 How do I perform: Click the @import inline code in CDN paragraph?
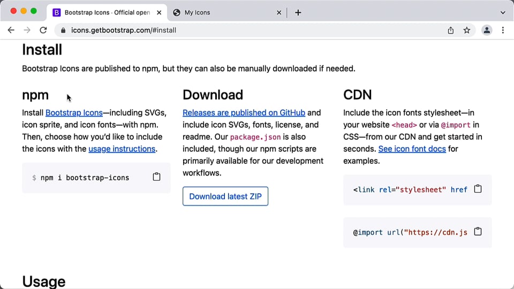(x=456, y=125)
